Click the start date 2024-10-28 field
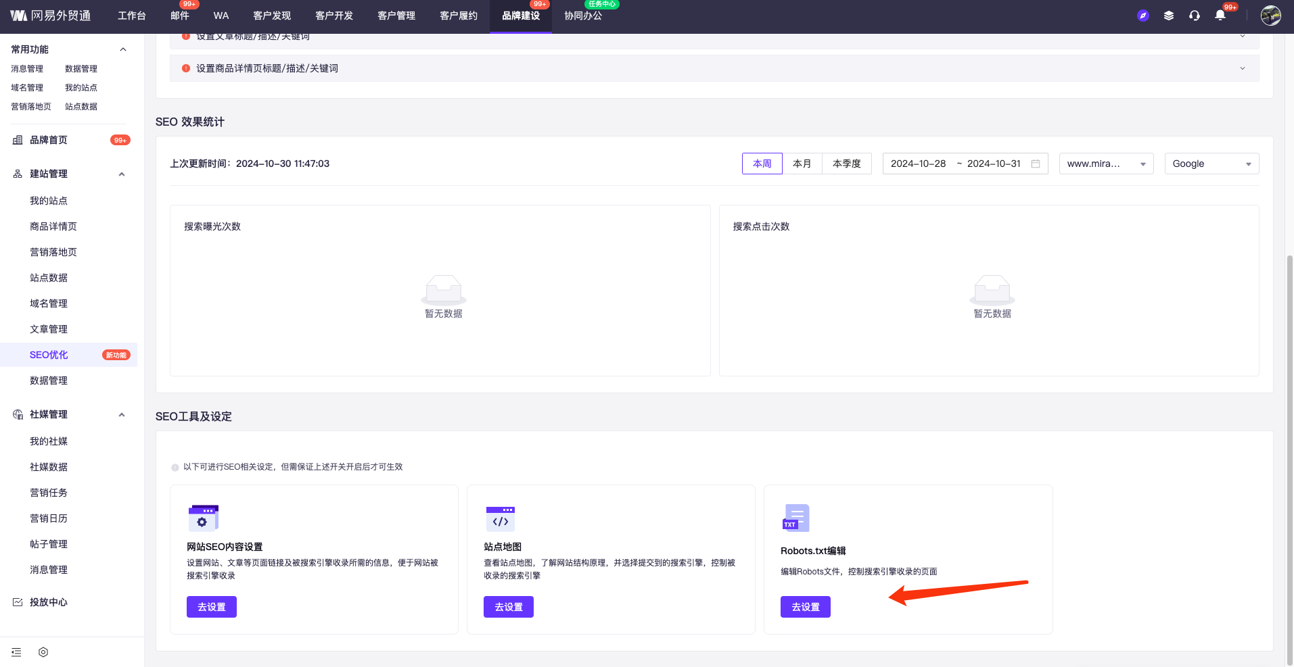The width and height of the screenshot is (1294, 667). [918, 164]
